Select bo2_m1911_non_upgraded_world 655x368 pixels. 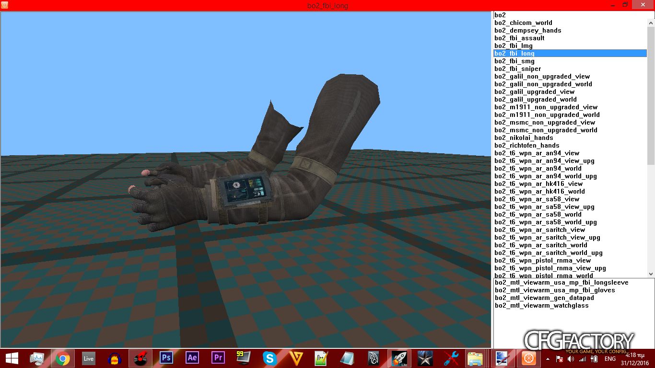click(x=571, y=115)
